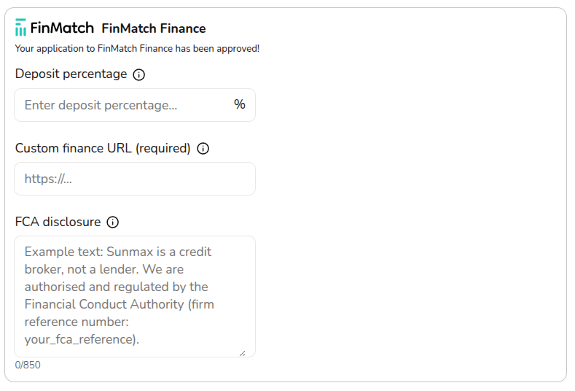
Task: Click the FinMatch Finance heading
Action: 154,29
